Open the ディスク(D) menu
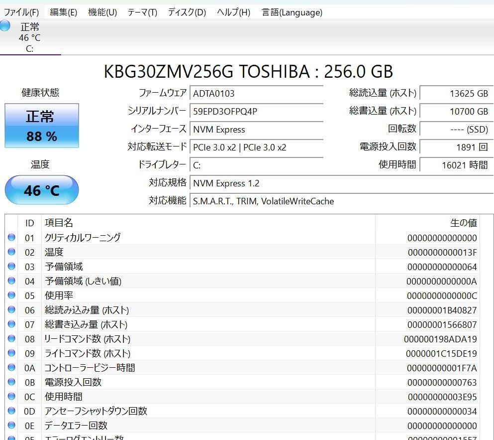The image size is (494, 440). (x=187, y=12)
